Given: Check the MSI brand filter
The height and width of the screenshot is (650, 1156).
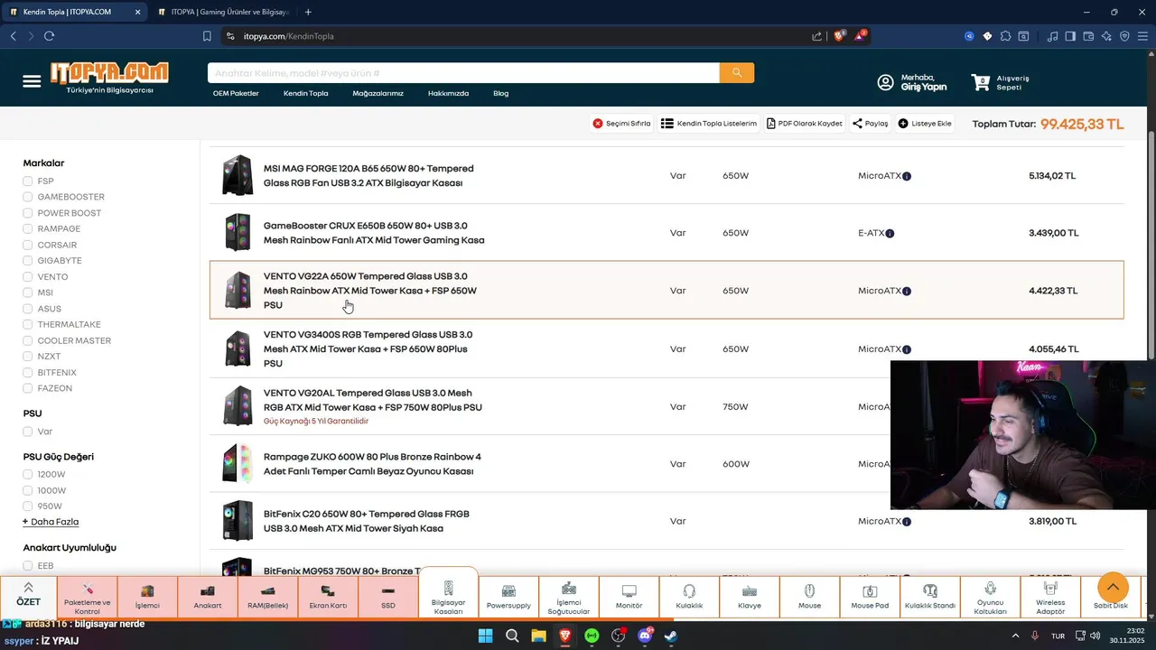Looking at the screenshot, I should [x=28, y=292].
